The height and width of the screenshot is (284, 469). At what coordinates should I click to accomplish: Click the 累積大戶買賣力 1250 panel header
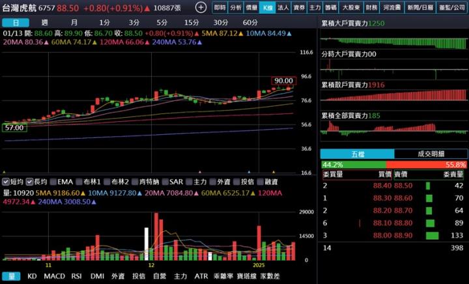point(353,23)
